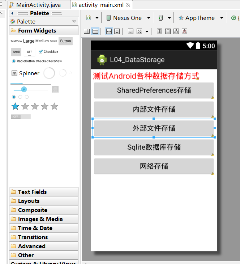Select the Small button widget
This screenshot has height=264, width=240.
[x=16, y=52]
